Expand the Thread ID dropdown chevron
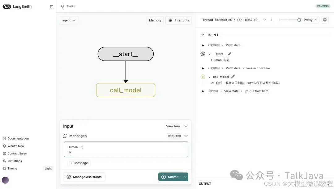The height and width of the screenshot is (189, 334). pos(264,20)
